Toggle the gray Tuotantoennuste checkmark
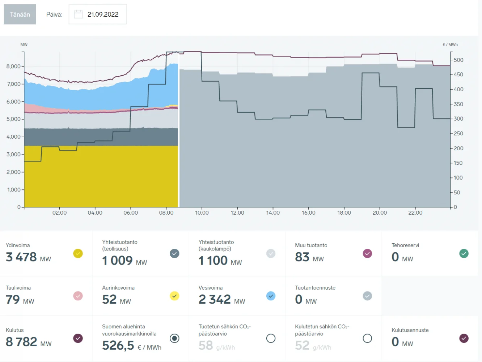482x362 pixels. (x=367, y=296)
